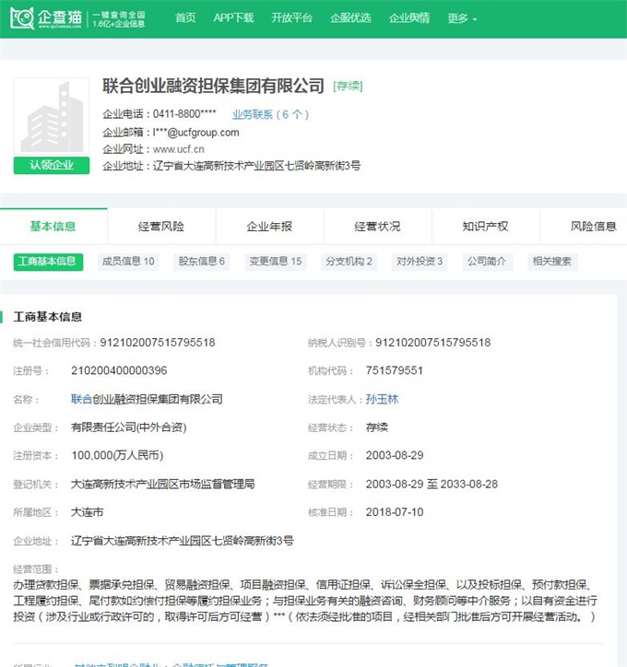Click the 工商基本信息 section heading

tap(48, 317)
